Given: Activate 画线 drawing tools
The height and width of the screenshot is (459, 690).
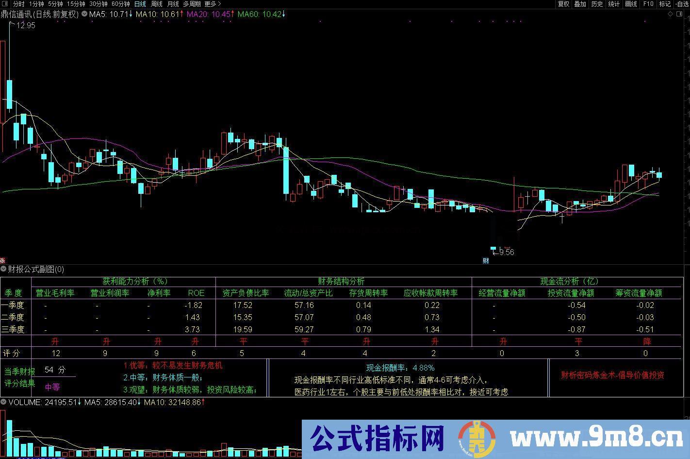Looking at the screenshot, I should point(631,4).
